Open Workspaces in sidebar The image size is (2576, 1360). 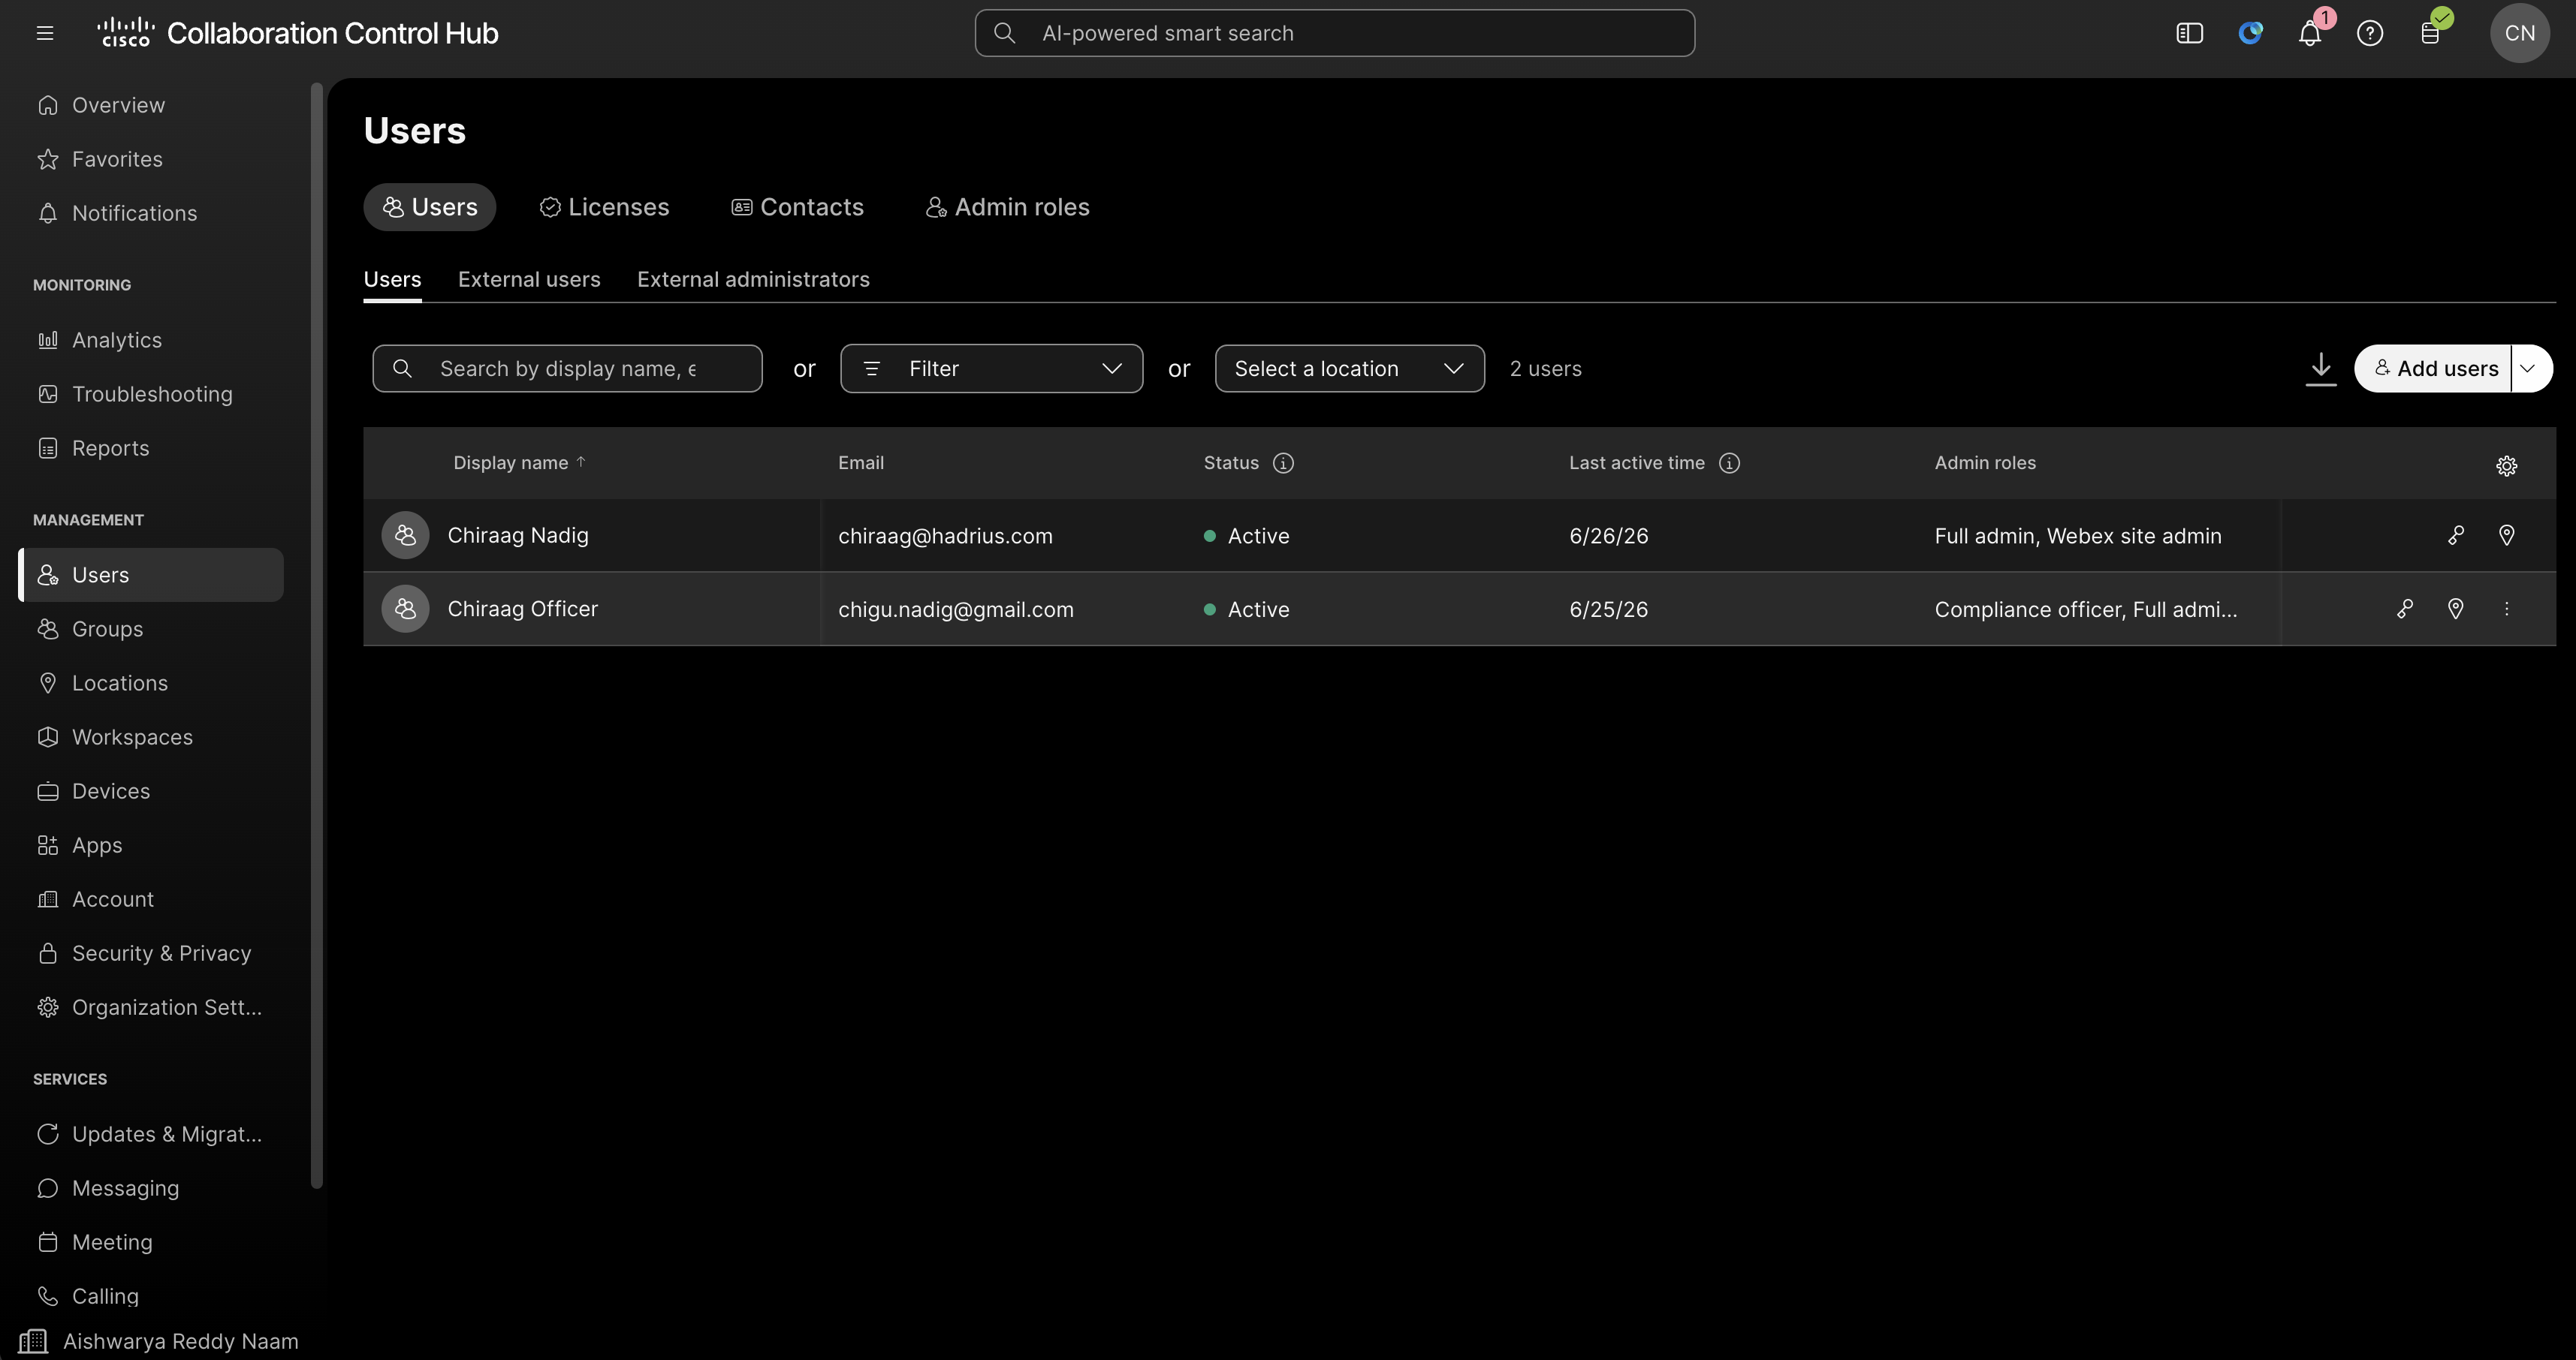[151, 736]
